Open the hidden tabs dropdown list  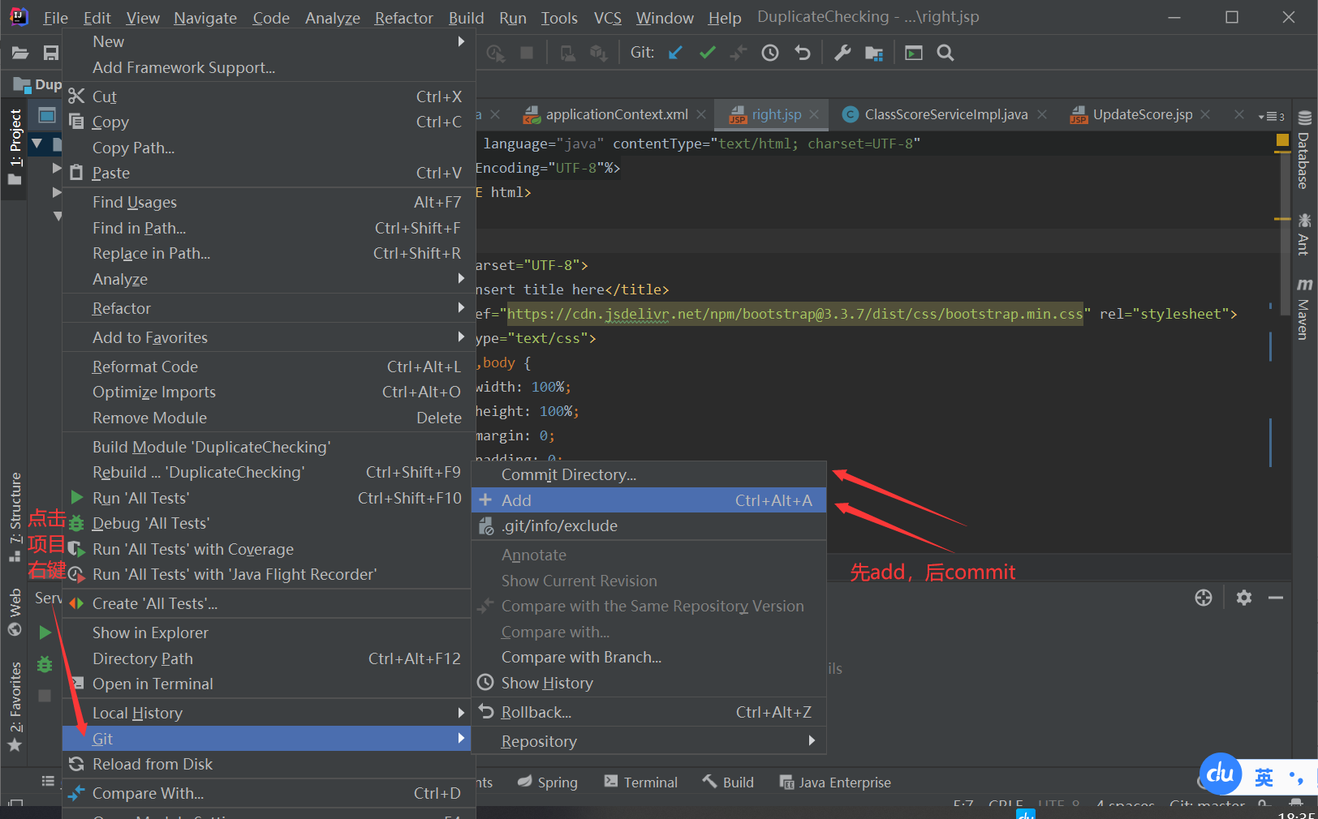1271,116
